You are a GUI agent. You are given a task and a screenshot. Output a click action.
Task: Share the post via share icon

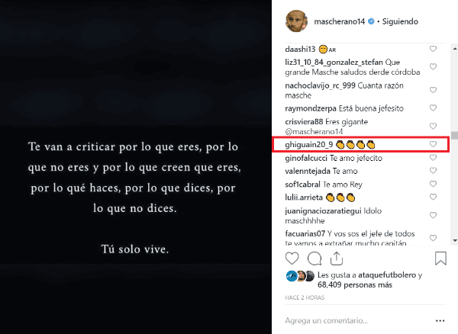click(x=337, y=259)
